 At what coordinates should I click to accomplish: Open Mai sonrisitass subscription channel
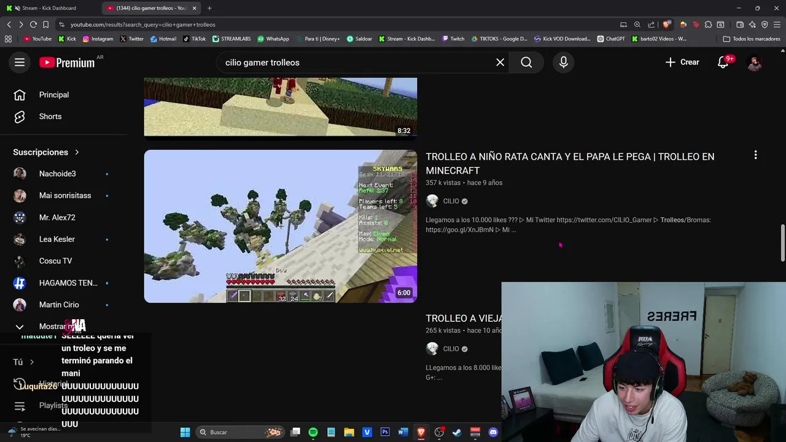[x=64, y=195]
